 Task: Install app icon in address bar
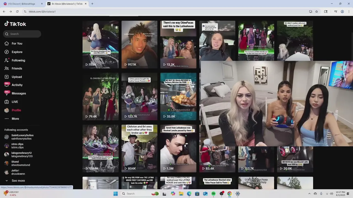pos(311,12)
